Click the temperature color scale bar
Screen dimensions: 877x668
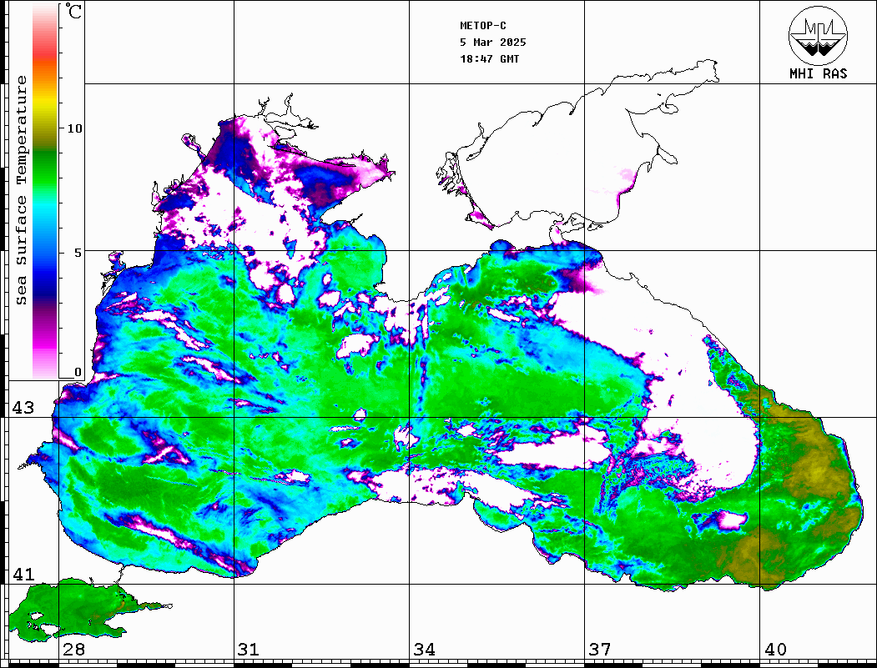(x=45, y=191)
